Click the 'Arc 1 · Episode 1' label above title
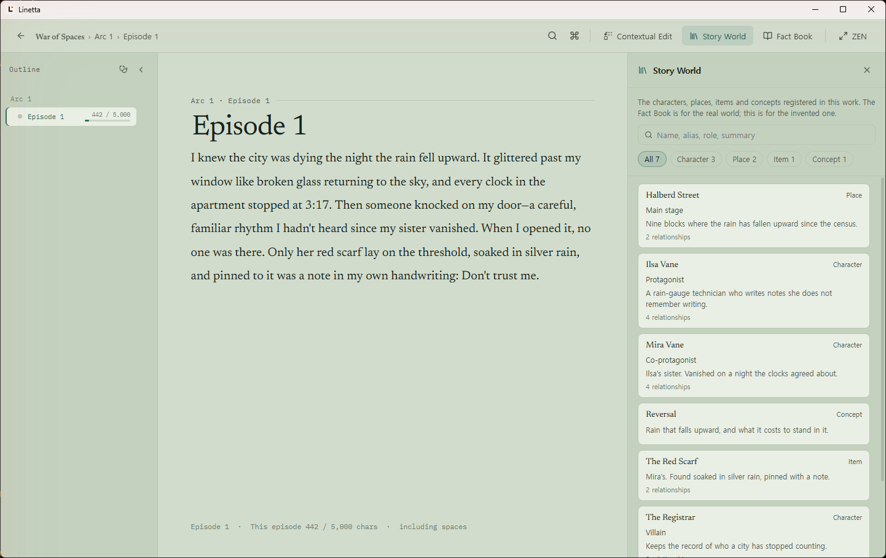Viewport: 886px width, 558px height. click(x=230, y=101)
